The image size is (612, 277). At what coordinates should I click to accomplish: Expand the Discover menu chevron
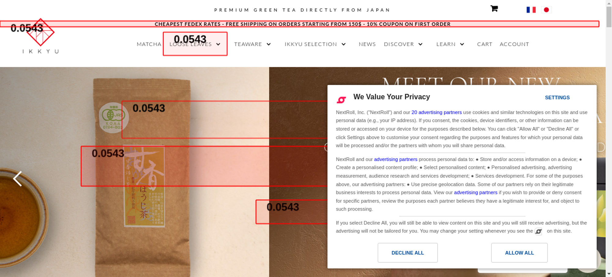tap(420, 44)
